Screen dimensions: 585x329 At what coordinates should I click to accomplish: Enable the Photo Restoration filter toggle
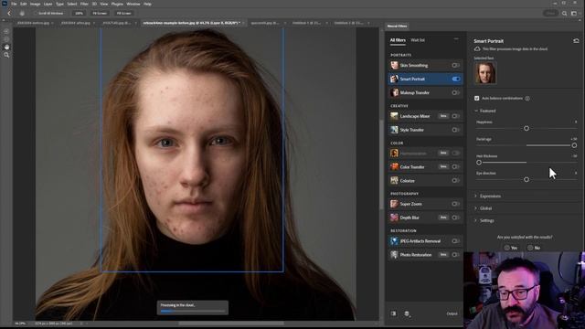[x=455, y=255]
